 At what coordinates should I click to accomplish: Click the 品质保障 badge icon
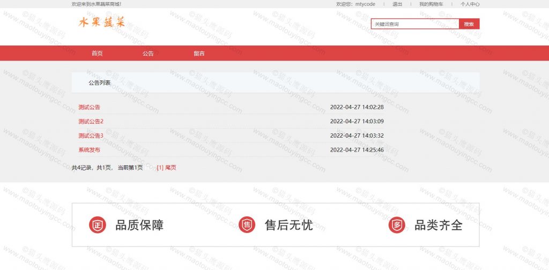97,225
